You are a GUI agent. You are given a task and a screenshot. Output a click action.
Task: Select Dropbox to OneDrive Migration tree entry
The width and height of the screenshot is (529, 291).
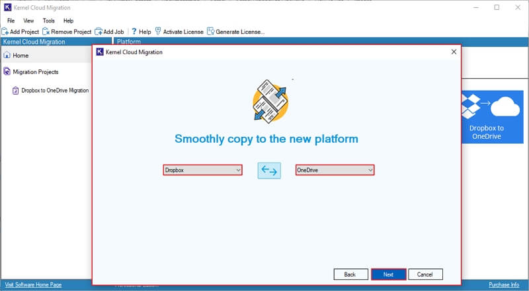(x=55, y=91)
